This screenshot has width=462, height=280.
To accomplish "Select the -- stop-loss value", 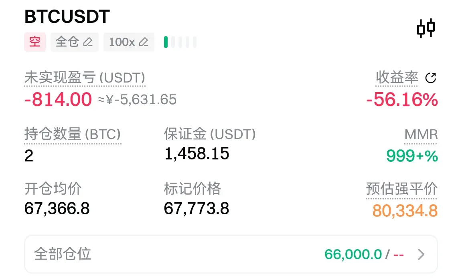I will point(398,254).
